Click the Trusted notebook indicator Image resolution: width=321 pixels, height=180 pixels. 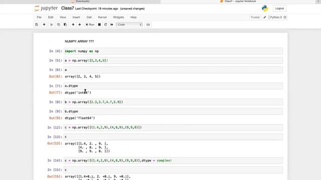pyautogui.click(x=255, y=17)
